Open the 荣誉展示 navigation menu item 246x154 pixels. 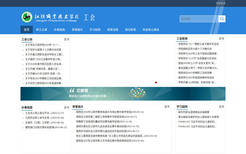pyautogui.click(x=77, y=30)
